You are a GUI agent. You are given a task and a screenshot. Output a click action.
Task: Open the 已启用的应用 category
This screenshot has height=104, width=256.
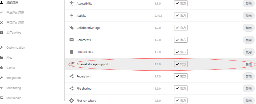15,13
